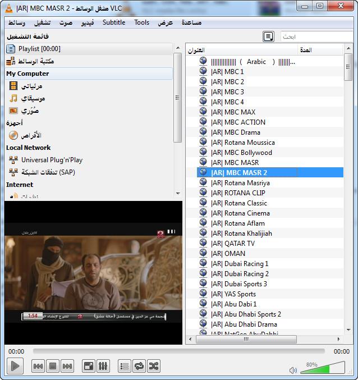
Task: Adjust the 80% volume slider
Action: (x=323, y=368)
